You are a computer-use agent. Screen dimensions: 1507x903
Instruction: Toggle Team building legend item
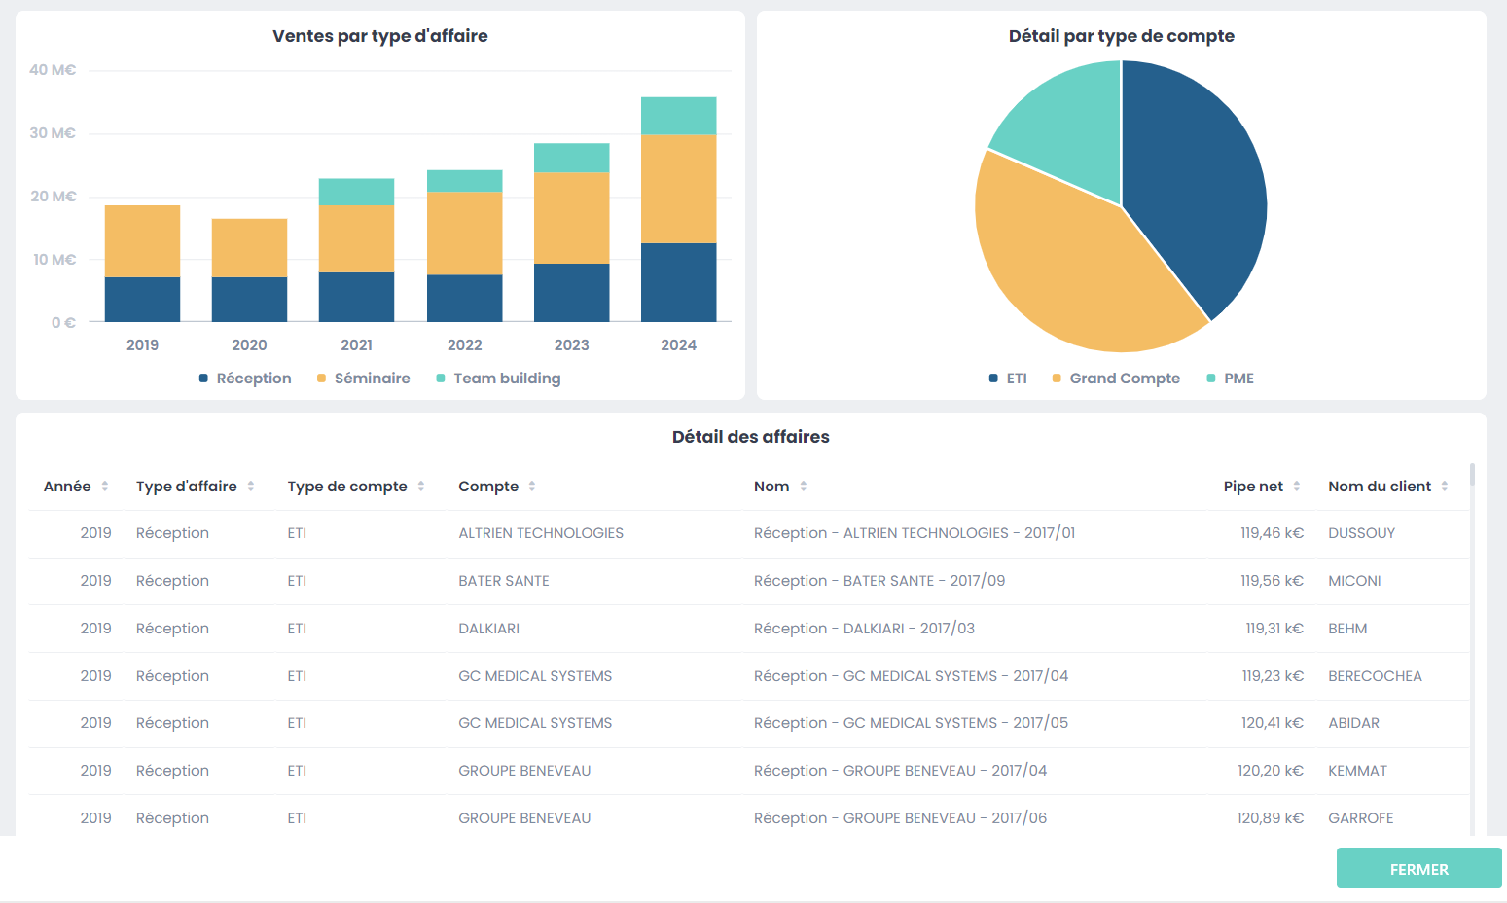coord(498,379)
